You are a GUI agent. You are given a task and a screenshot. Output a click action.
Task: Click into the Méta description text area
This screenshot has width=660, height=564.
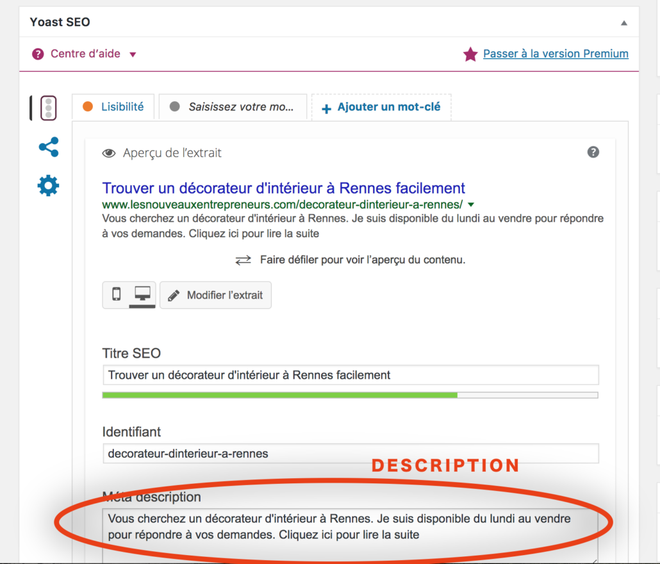351,535
